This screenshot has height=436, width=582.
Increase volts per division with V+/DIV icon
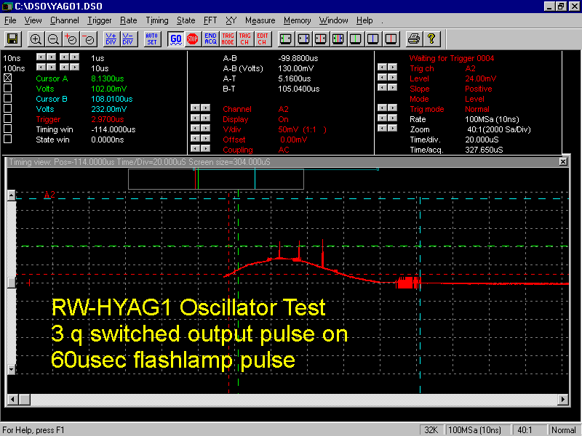pyautogui.click(x=111, y=39)
